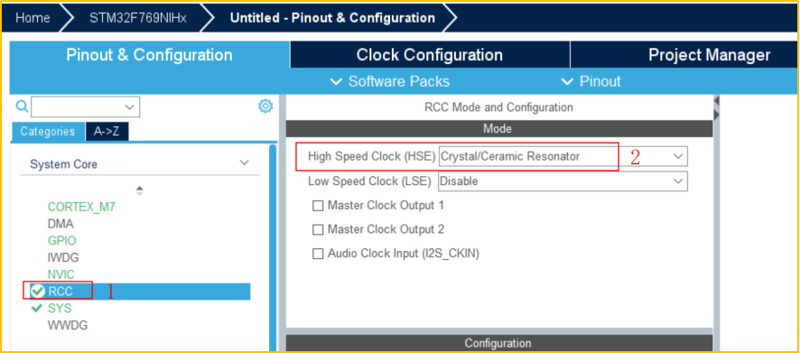The image size is (800, 353).
Task: Enable Master Clock Output 2 checkbox
Action: [318, 229]
